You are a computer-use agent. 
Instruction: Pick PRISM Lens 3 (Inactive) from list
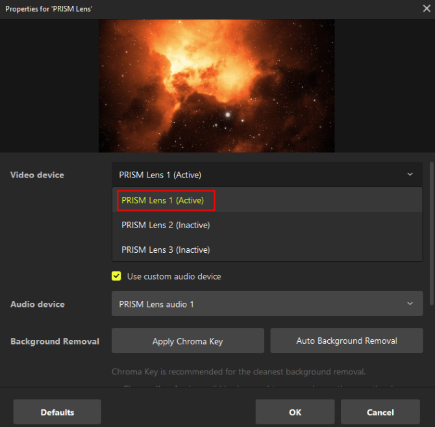click(166, 250)
